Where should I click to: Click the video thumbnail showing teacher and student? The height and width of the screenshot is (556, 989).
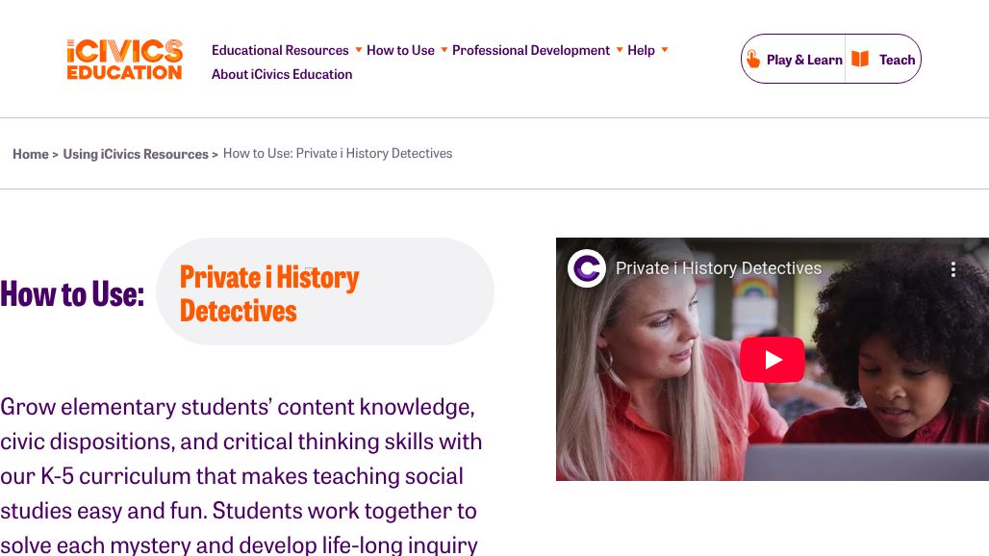click(x=773, y=359)
